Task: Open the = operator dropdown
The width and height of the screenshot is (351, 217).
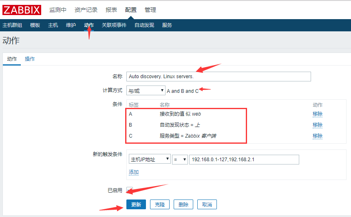Action: coord(180,159)
